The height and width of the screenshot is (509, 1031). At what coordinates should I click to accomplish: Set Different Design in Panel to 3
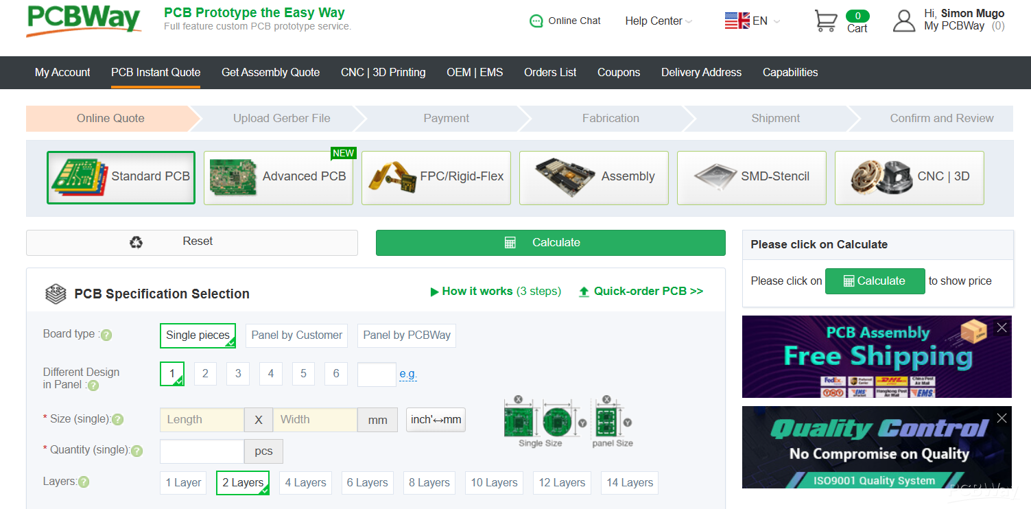click(238, 374)
